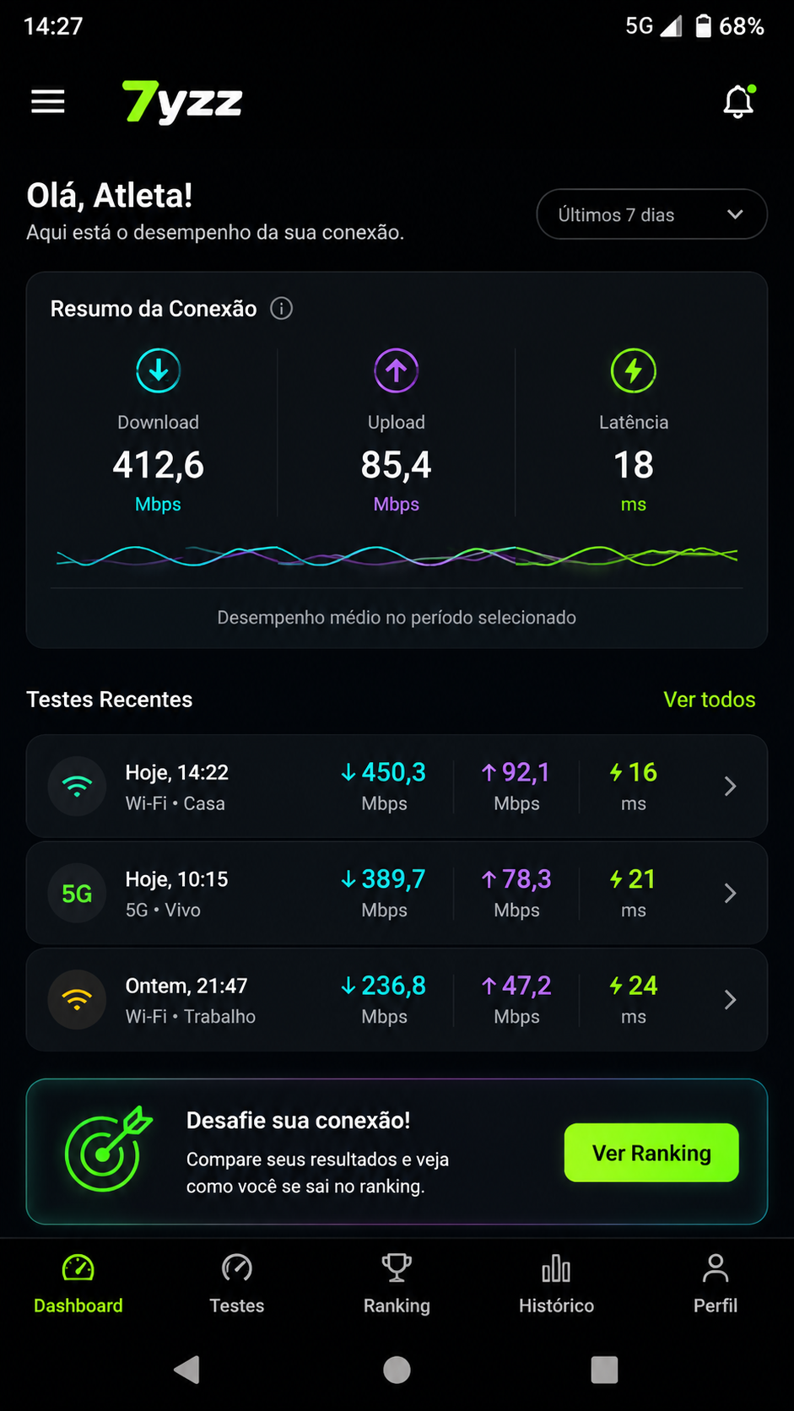This screenshot has height=1411, width=794.
Task: Tap the purple Upload arrow icon
Action: 397,370
